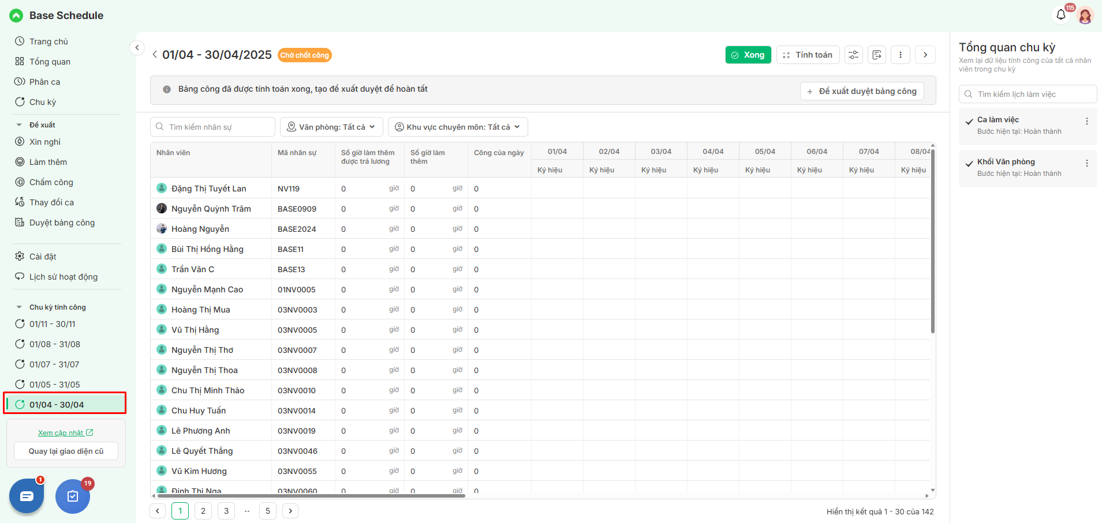This screenshot has width=1102, height=523.
Task: Click Quay lại giao diện cũ button
Action: [66, 451]
